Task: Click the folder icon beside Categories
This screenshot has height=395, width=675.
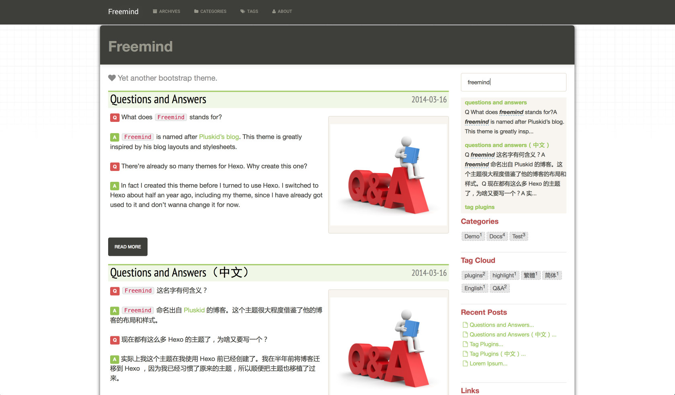Action: [196, 11]
